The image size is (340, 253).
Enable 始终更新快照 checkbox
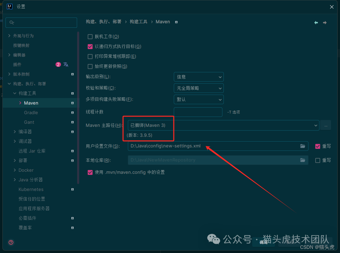(x=90, y=67)
